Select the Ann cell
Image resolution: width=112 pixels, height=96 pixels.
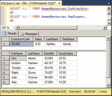pos(18,58)
